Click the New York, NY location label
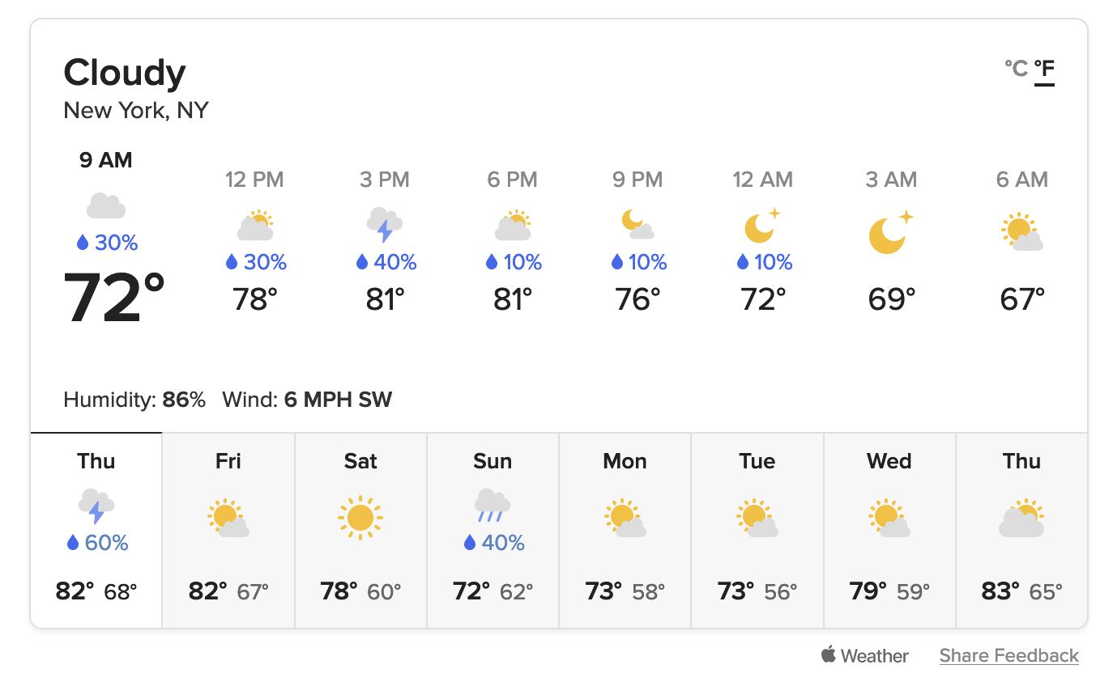Image resolution: width=1113 pixels, height=686 pixels. click(x=135, y=110)
